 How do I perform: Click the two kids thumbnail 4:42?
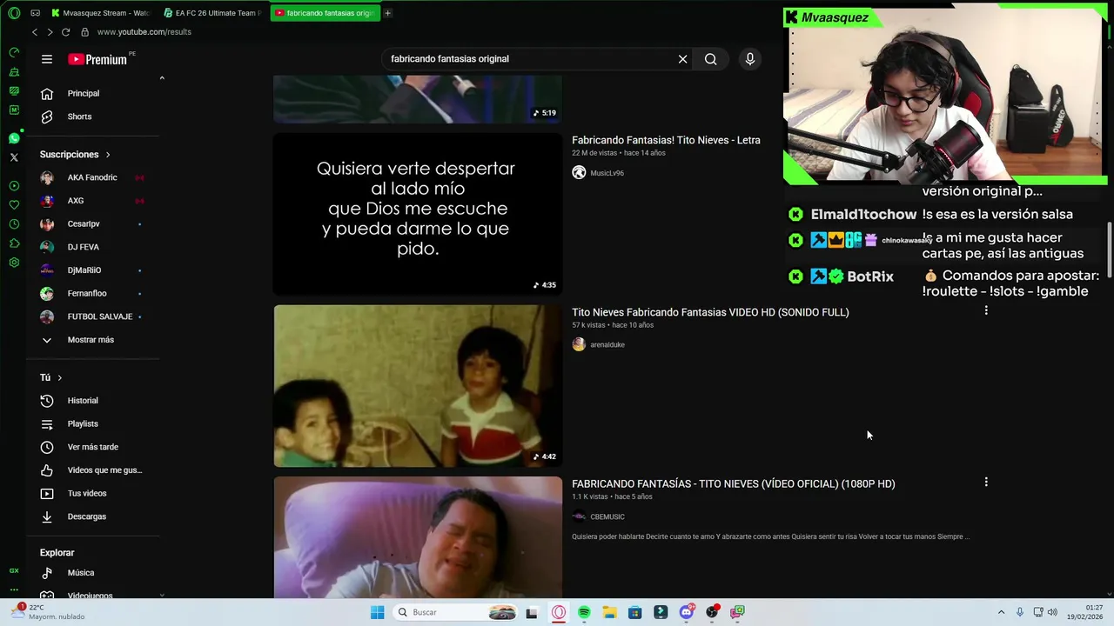418,386
